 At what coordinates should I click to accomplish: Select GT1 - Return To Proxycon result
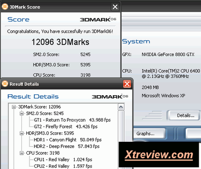click(72, 120)
